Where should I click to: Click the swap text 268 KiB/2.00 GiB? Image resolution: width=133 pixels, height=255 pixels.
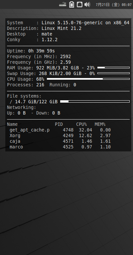click(x=60, y=73)
